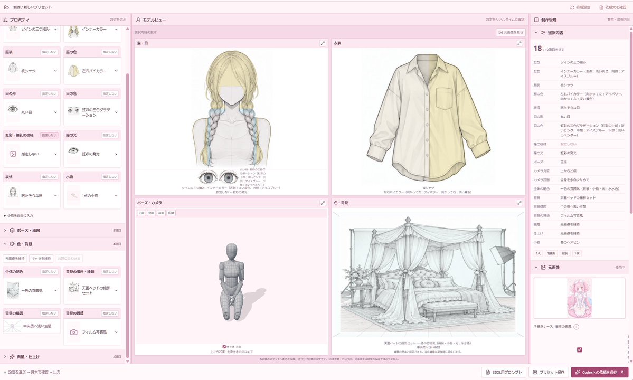The height and width of the screenshot is (380, 633).
Task: Toggle 指定しない for 服の色
Action: point(110,52)
